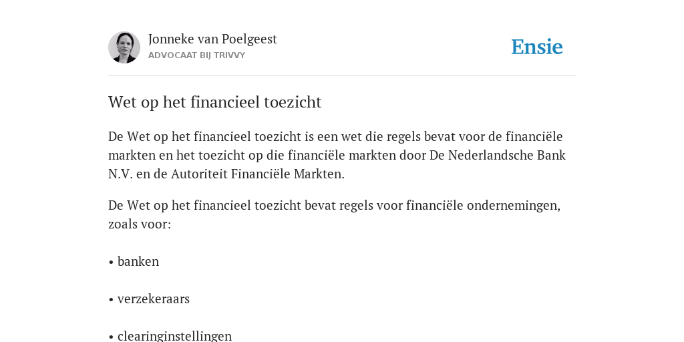Click the horizontal divider below the author
684x342 pixels.
tap(342, 76)
